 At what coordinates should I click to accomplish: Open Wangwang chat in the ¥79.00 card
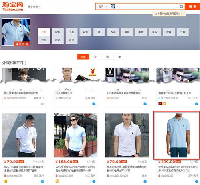[x=42, y=181]
